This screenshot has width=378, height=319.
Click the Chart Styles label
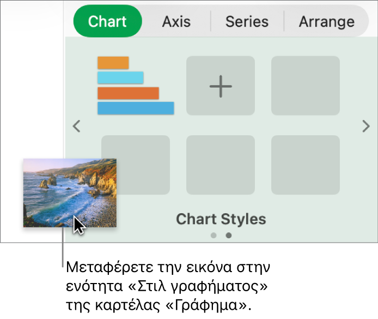[221, 219]
